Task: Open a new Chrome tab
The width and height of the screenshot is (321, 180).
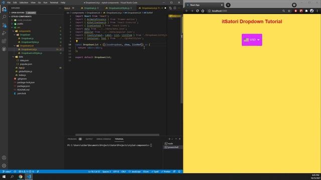Action: (228, 5)
